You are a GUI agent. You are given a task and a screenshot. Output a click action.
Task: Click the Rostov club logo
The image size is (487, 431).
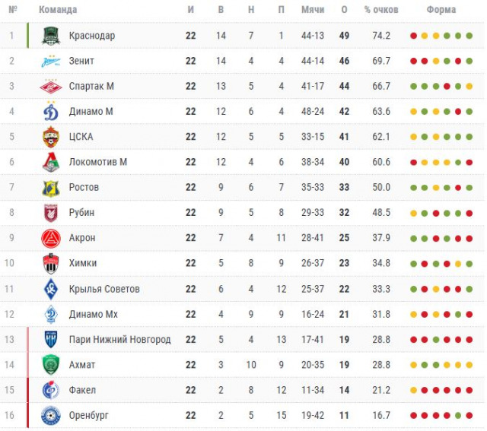[50, 188]
